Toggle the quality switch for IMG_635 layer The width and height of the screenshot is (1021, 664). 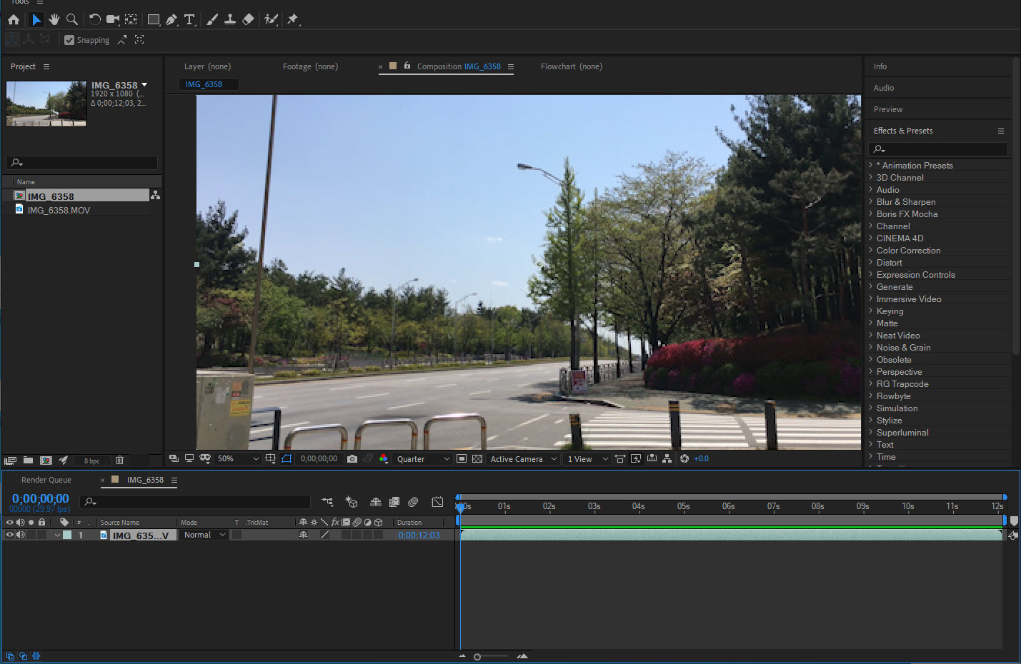[x=324, y=535]
